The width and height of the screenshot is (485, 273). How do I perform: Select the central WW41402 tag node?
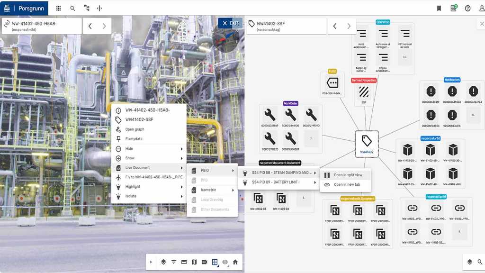tap(367, 144)
